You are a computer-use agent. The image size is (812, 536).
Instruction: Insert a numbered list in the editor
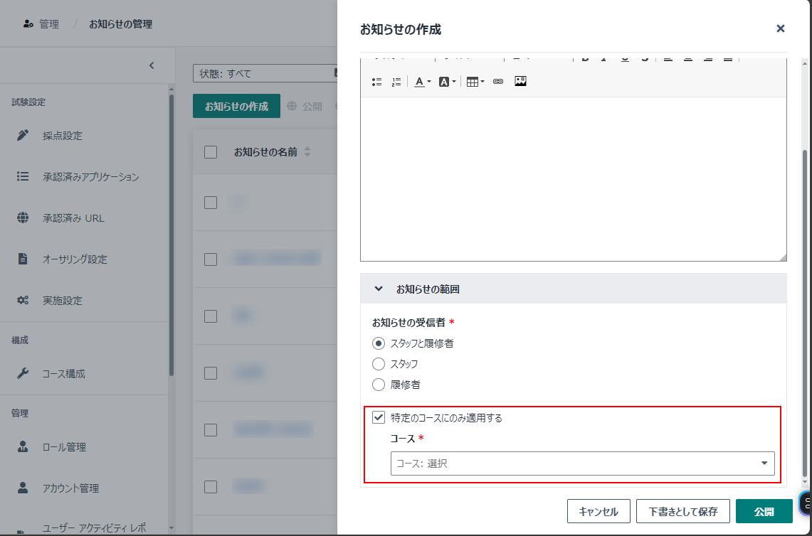(396, 82)
